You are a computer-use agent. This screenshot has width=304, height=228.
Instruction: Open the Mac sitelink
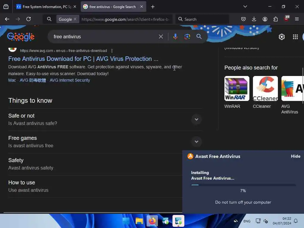[x=12, y=80]
